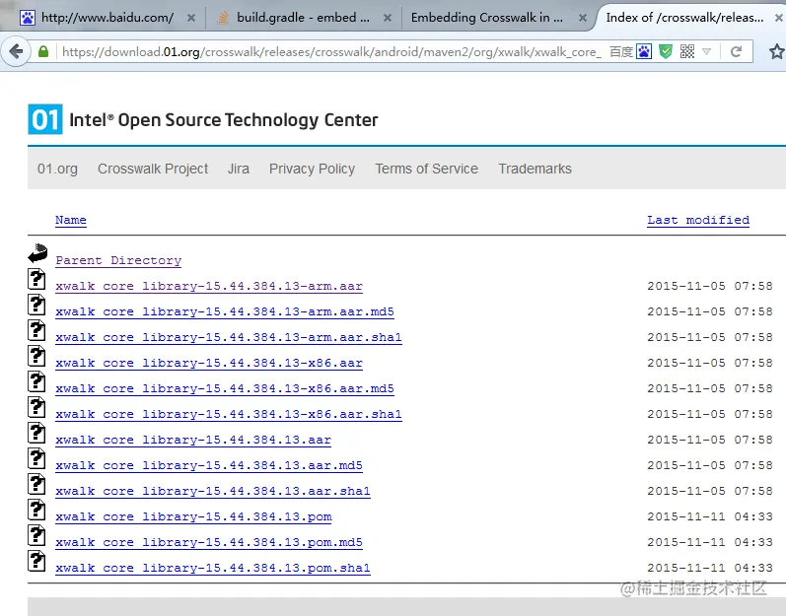Select the Index of /crosswalk tab
Screen dimensions: 786x616
pos(684,18)
